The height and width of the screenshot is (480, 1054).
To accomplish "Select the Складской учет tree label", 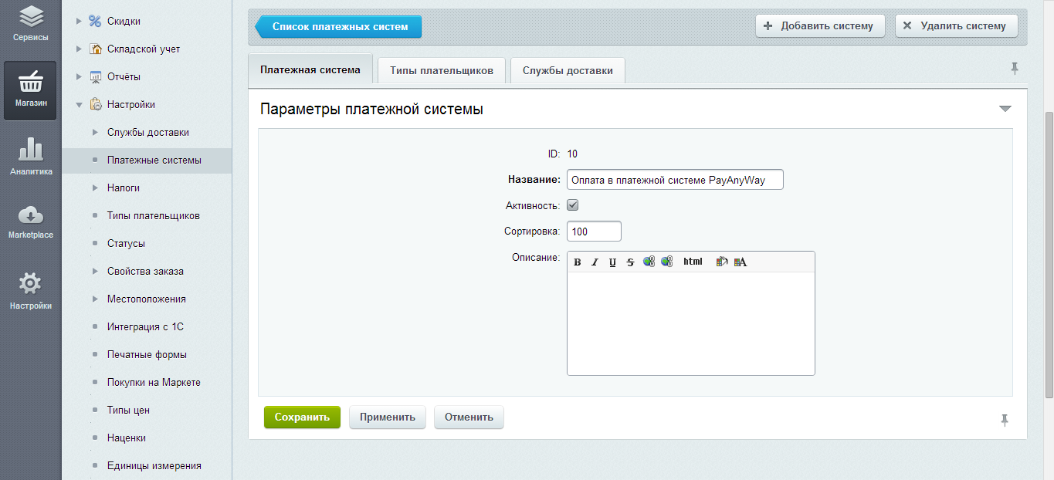I will [x=144, y=49].
